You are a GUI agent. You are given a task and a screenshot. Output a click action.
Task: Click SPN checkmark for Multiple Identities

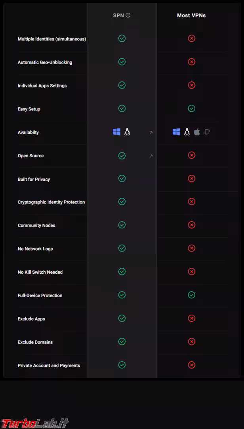(x=122, y=39)
